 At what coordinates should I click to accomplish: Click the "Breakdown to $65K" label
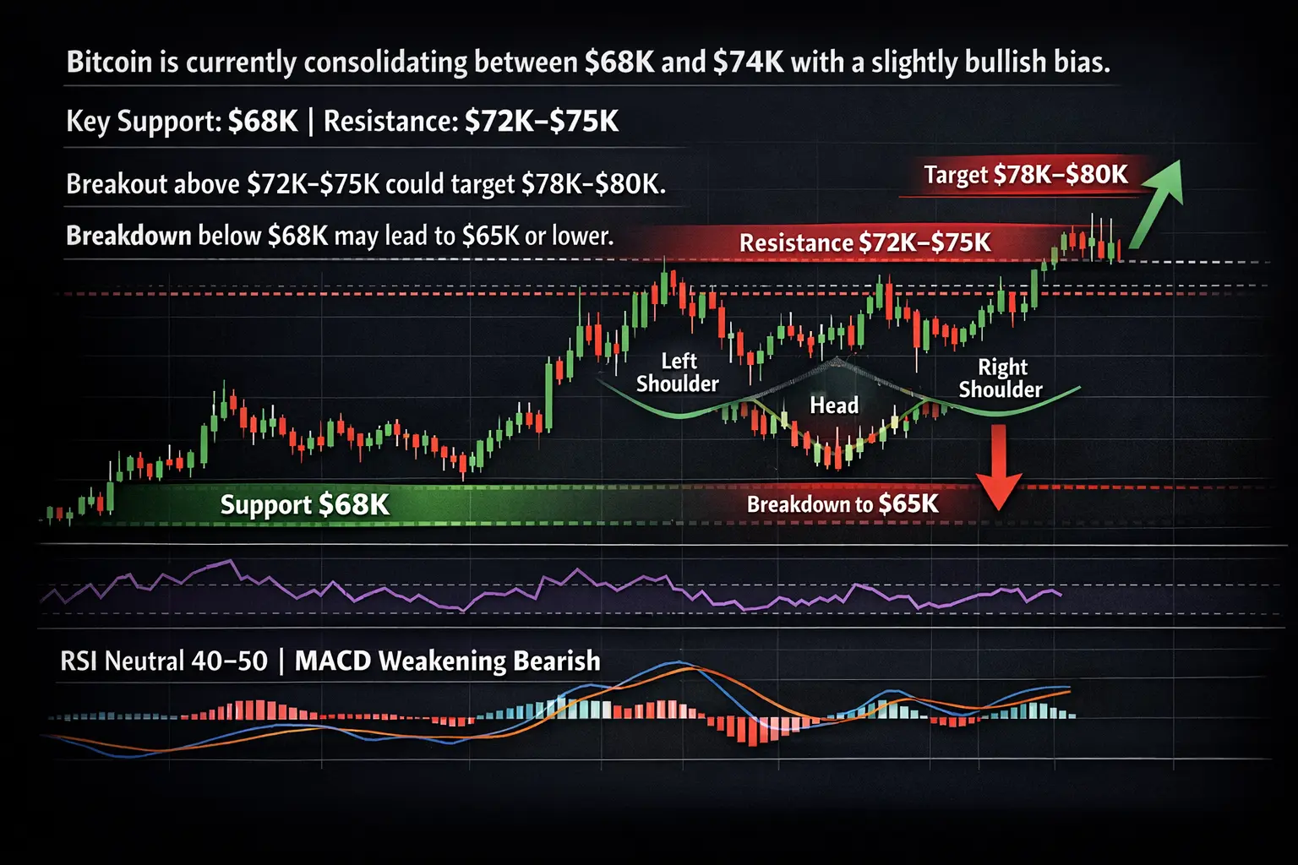pos(843,504)
